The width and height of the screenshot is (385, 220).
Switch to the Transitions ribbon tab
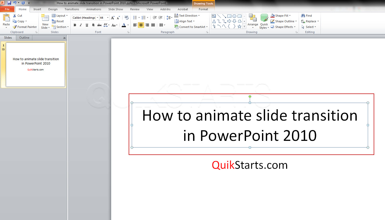click(x=72, y=9)
